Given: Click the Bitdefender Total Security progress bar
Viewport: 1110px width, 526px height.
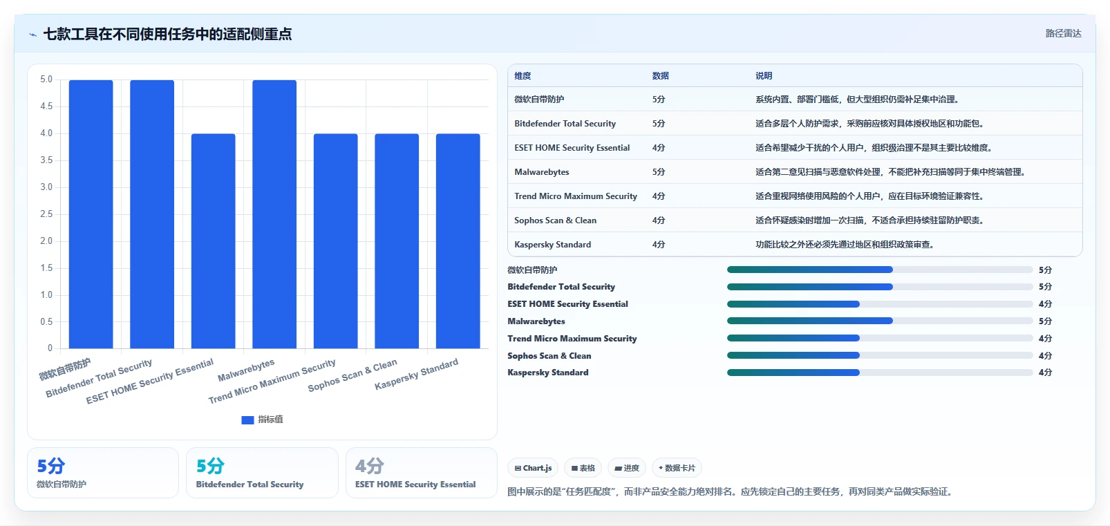Looking at the screenshot, I should [x=880, y=287].
